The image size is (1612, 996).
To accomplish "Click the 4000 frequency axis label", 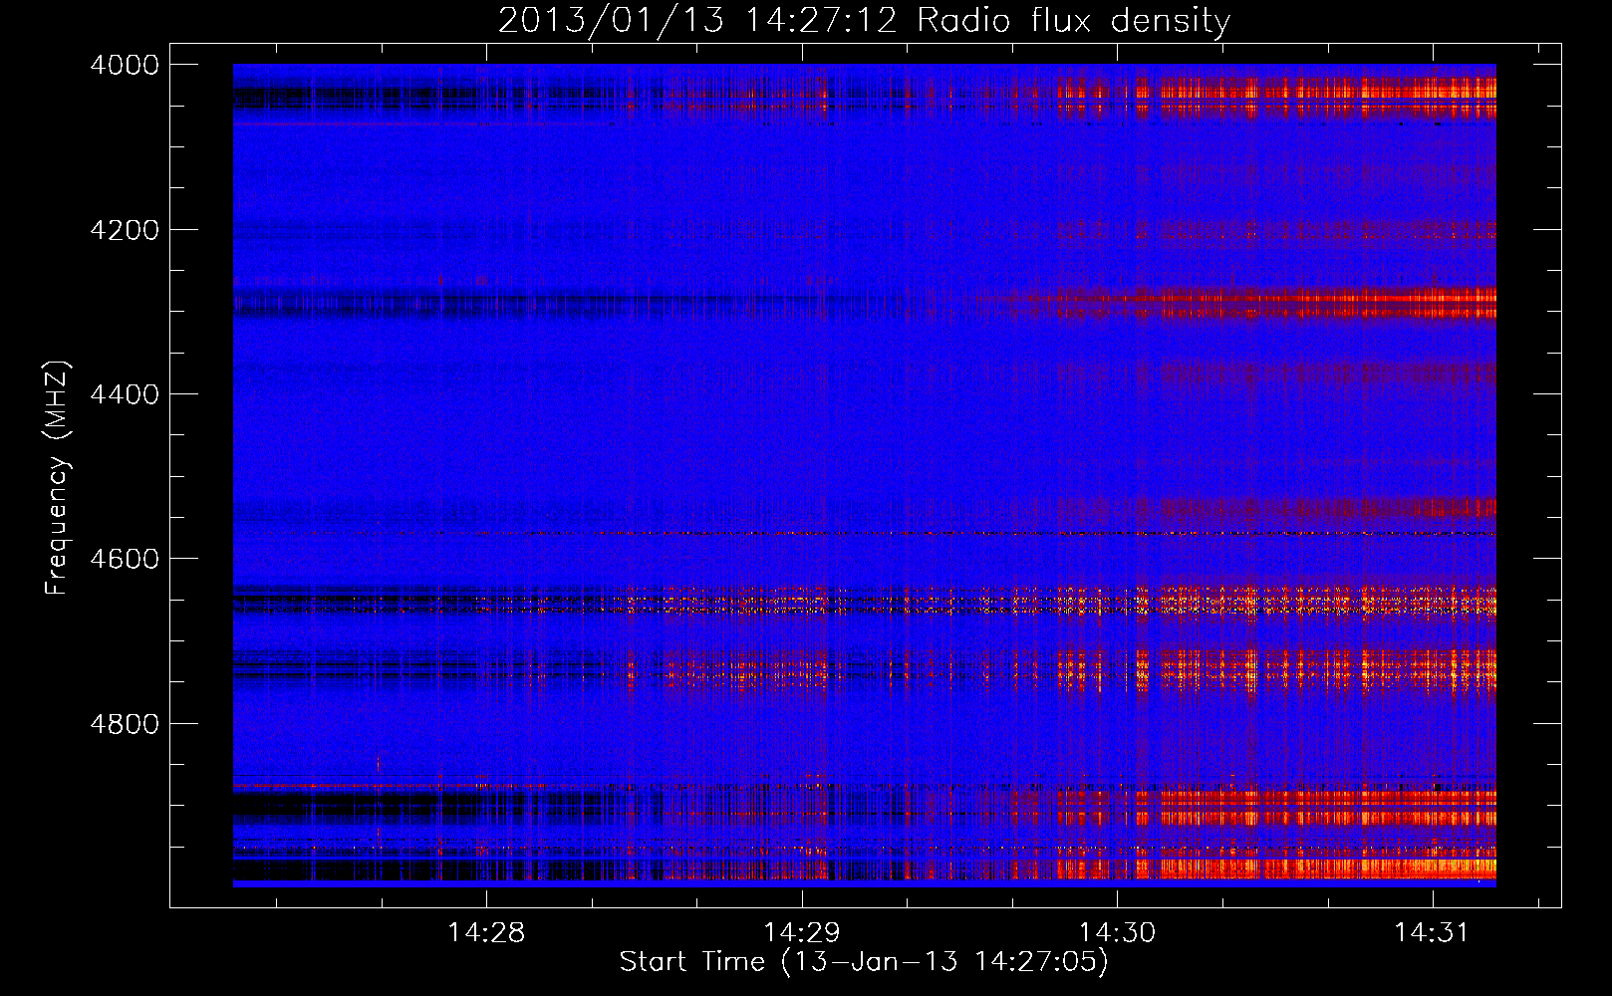I will click(125, 65).
